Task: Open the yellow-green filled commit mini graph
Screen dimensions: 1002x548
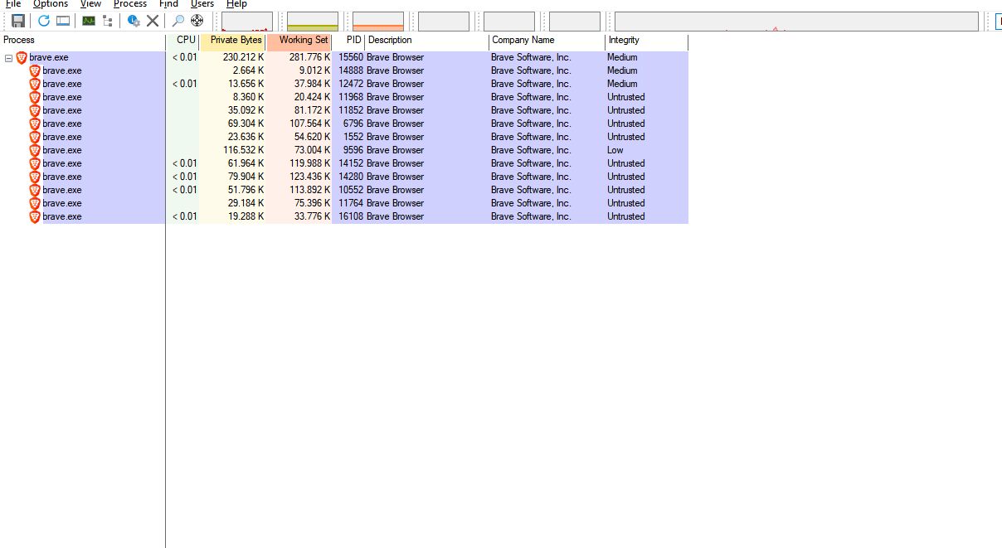Action: point(313,22)
